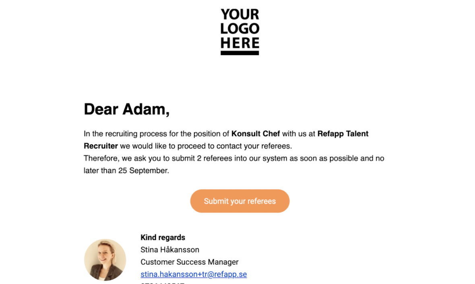Select the bold Konsult Chef position name

point(255,134)
